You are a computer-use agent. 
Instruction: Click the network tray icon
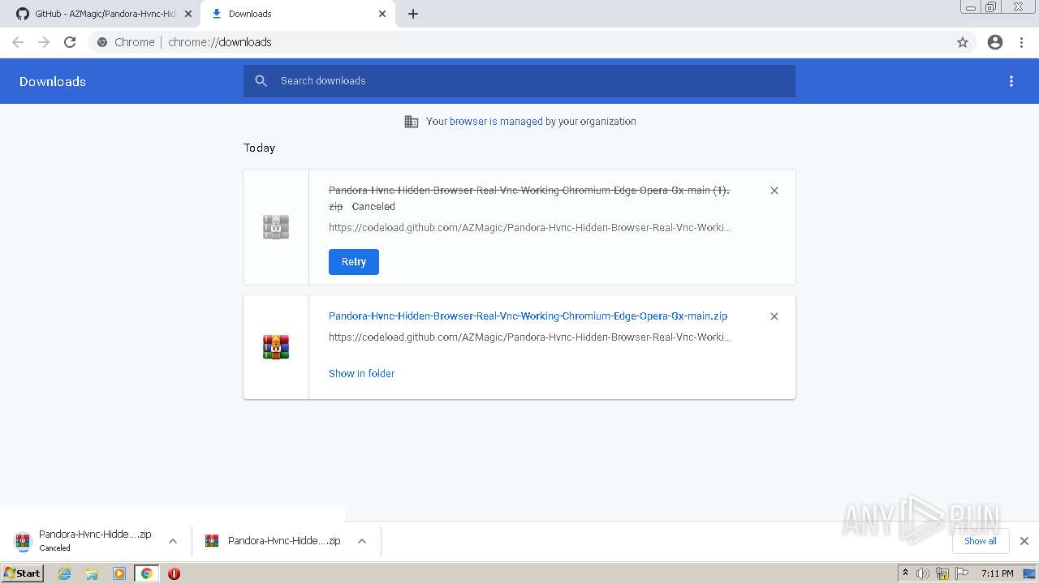(x=942, y=573)
